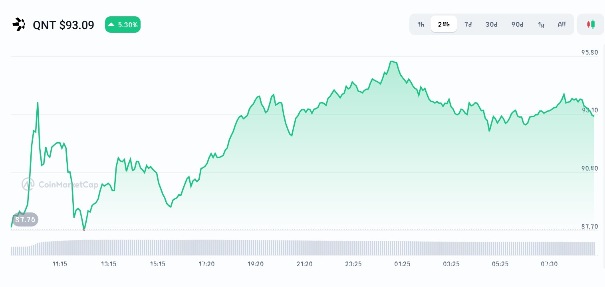Click the 11:15 time axis label

coord(60,264)
